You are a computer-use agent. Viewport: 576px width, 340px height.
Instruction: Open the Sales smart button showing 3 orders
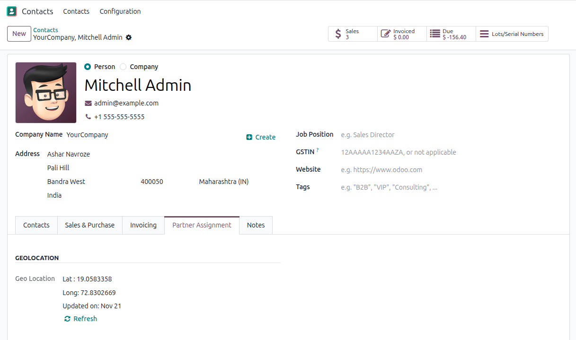click(x=352, y=34)
